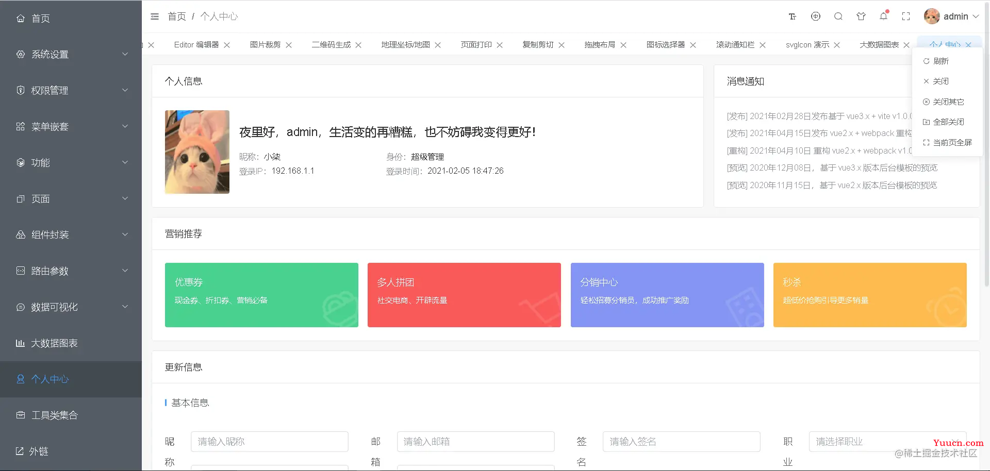Click the 工具类集合 briefcase icon
The image size is (990, 471).
pyautogui.click(x=21, y=415)
